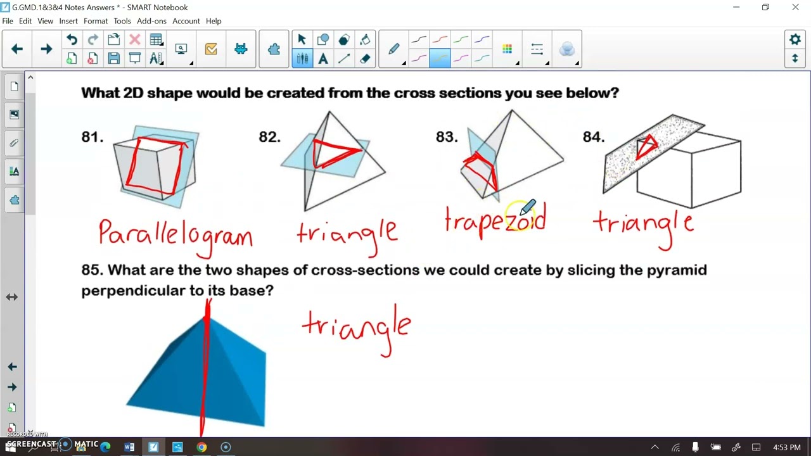Pick the black pen line style
Image resolution: width=811 pixels, height=456 pixels.
(419, 40)
